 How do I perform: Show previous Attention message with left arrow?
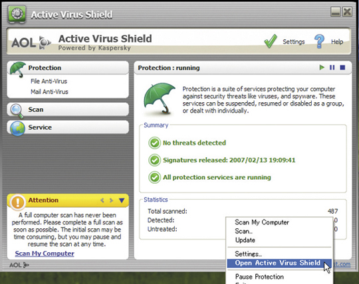click(x=102, y=200)
